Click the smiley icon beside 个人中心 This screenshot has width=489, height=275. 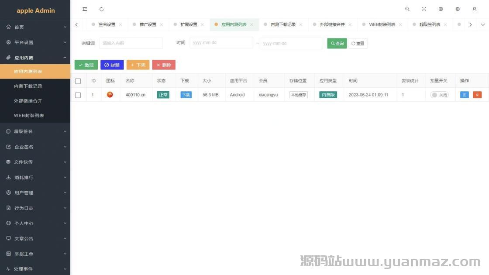pyautogui.click(x=8, y=223)
